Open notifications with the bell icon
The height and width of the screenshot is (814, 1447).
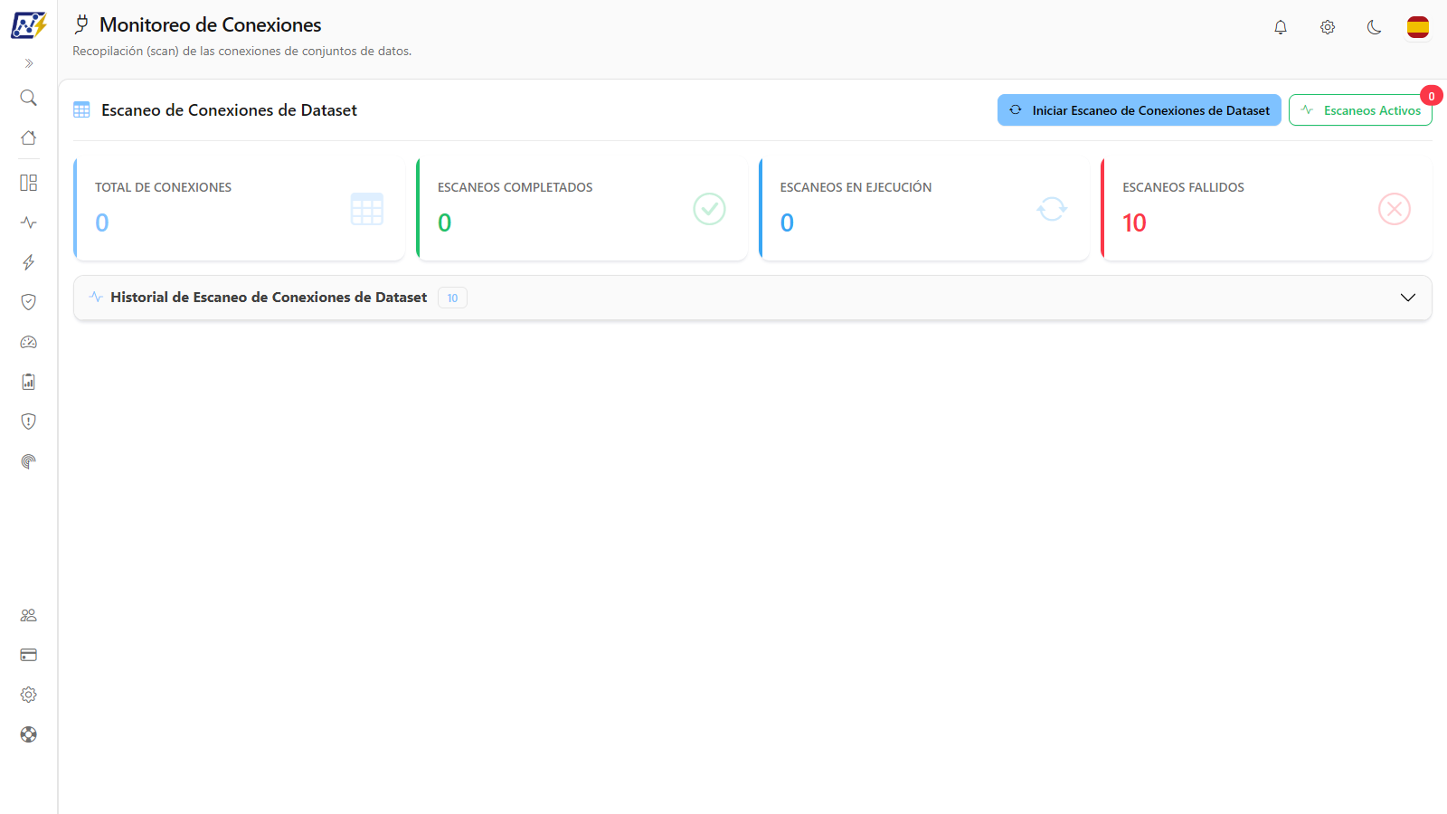point(1281,27)
